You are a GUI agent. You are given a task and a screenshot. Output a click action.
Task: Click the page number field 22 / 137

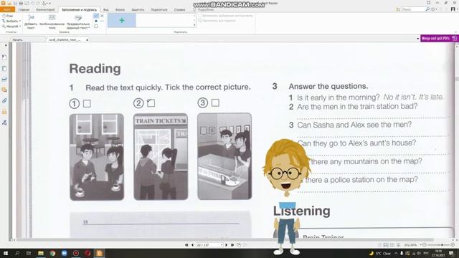tap(208, 245)
